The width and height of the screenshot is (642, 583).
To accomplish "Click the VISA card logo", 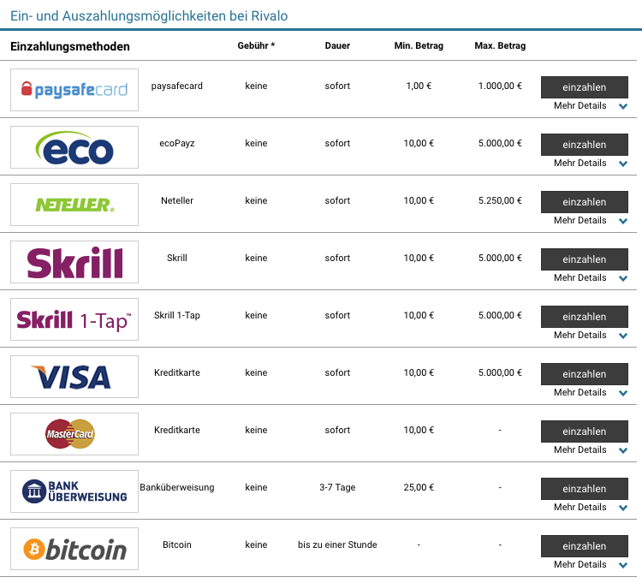I will tap(74, 376).
